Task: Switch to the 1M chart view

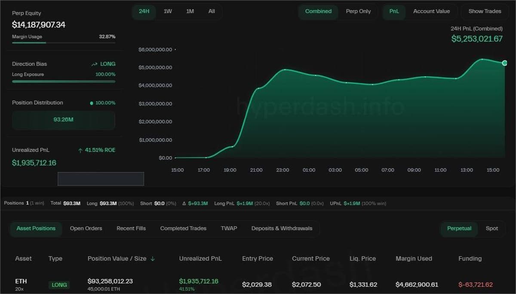Action: click(190, 12)
